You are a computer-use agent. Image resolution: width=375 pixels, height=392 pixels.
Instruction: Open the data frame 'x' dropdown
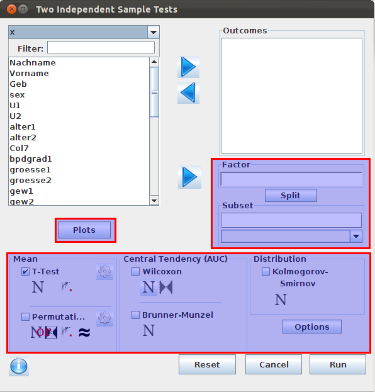coord(154,32)
